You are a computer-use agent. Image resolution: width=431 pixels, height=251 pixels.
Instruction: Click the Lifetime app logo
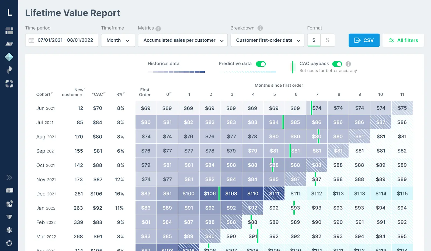(x=9, y=13)
